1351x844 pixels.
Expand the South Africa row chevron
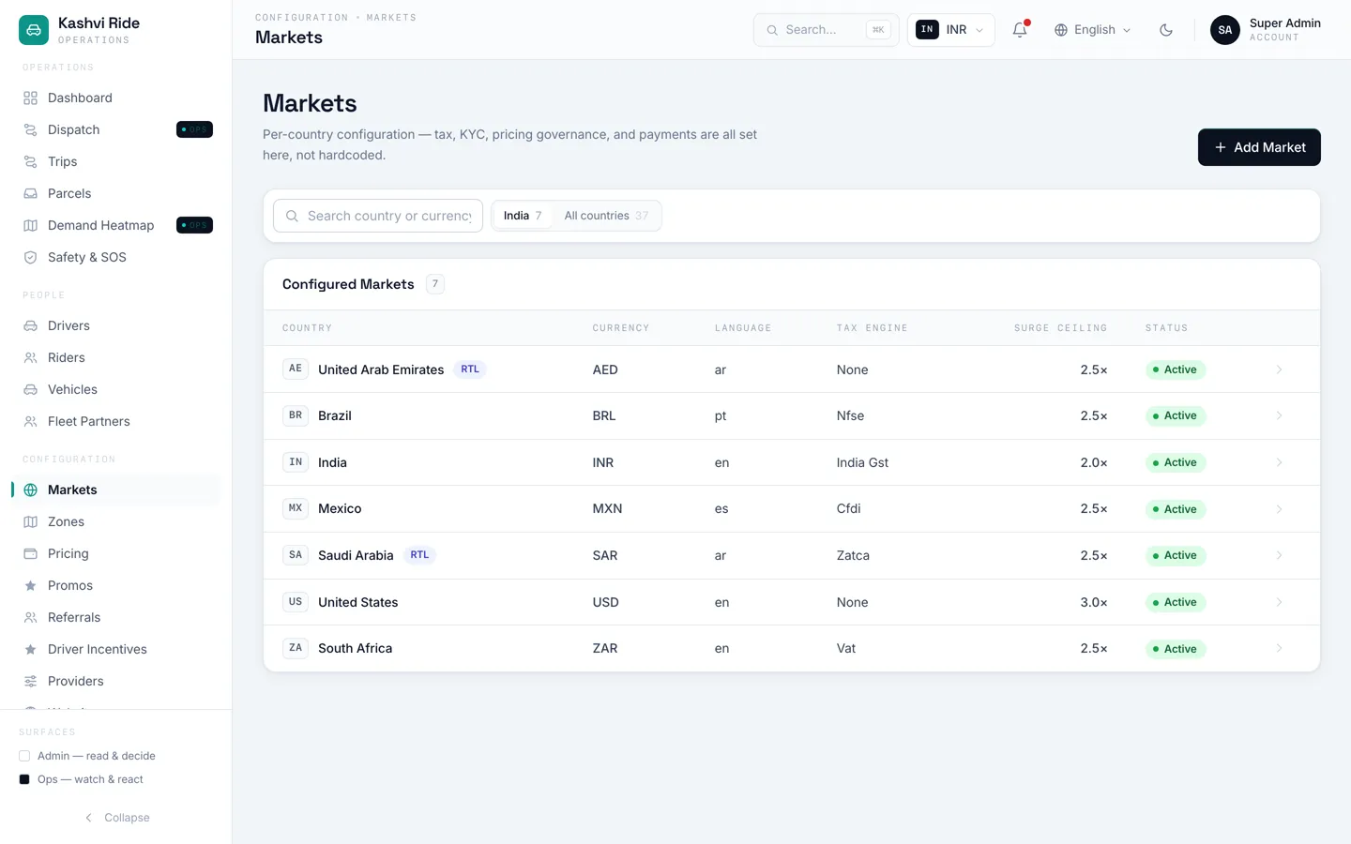[1279, 648]
